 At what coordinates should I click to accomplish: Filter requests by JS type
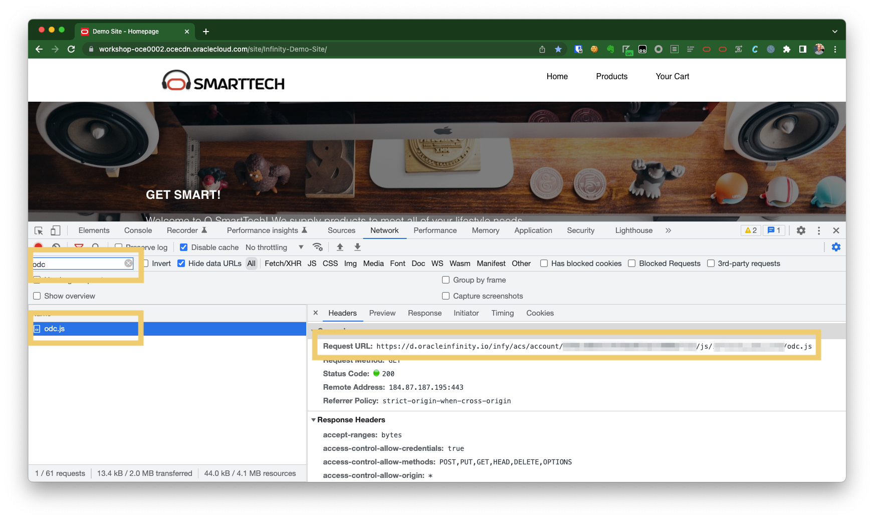[312, 264]
